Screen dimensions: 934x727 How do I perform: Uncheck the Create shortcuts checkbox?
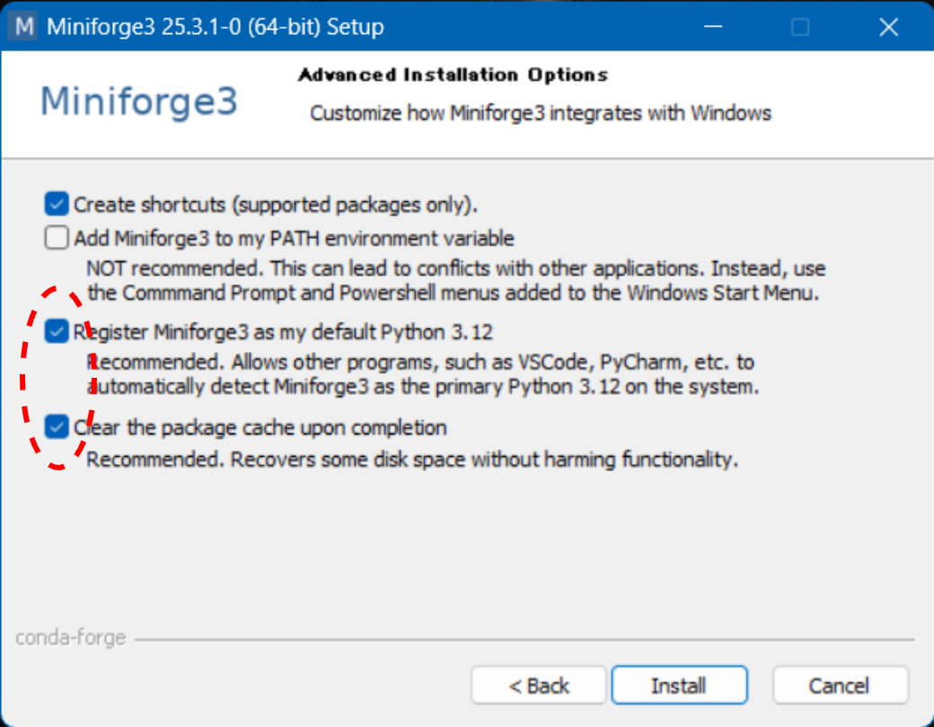coord(57,205)
